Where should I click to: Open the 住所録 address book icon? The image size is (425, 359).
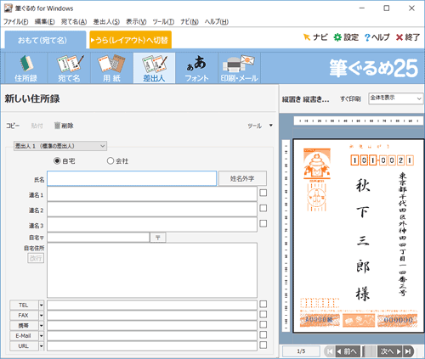tap(26, 68)
